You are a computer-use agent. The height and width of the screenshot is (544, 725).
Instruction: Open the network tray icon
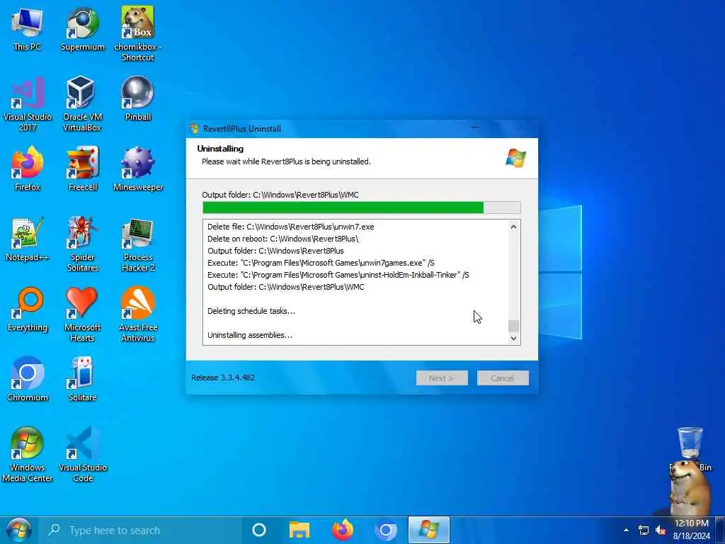(x=643, y=530)
